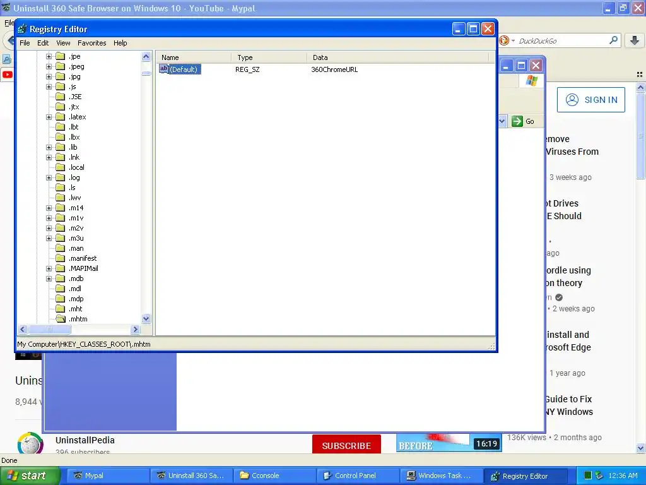
Task: Click the red SUBSCRIBE button
Action: (x=346, y=445)
